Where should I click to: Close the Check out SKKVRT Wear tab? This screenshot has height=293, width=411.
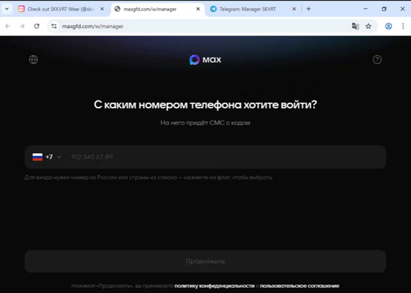coord(102,9)
